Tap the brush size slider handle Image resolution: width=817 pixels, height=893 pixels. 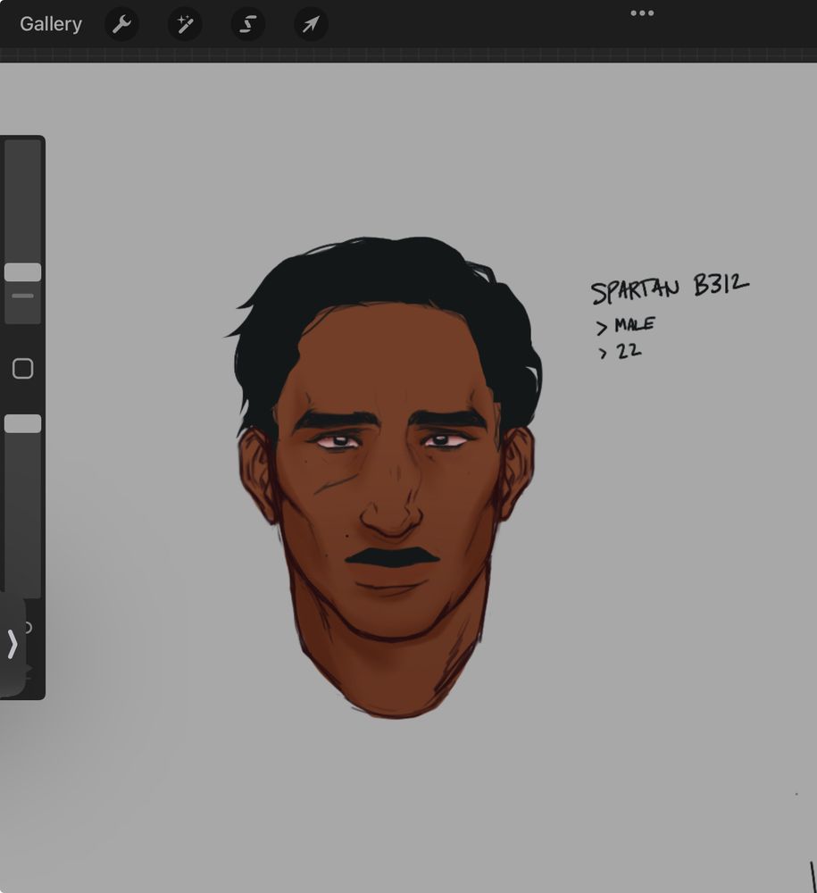[x=23, y=272]
